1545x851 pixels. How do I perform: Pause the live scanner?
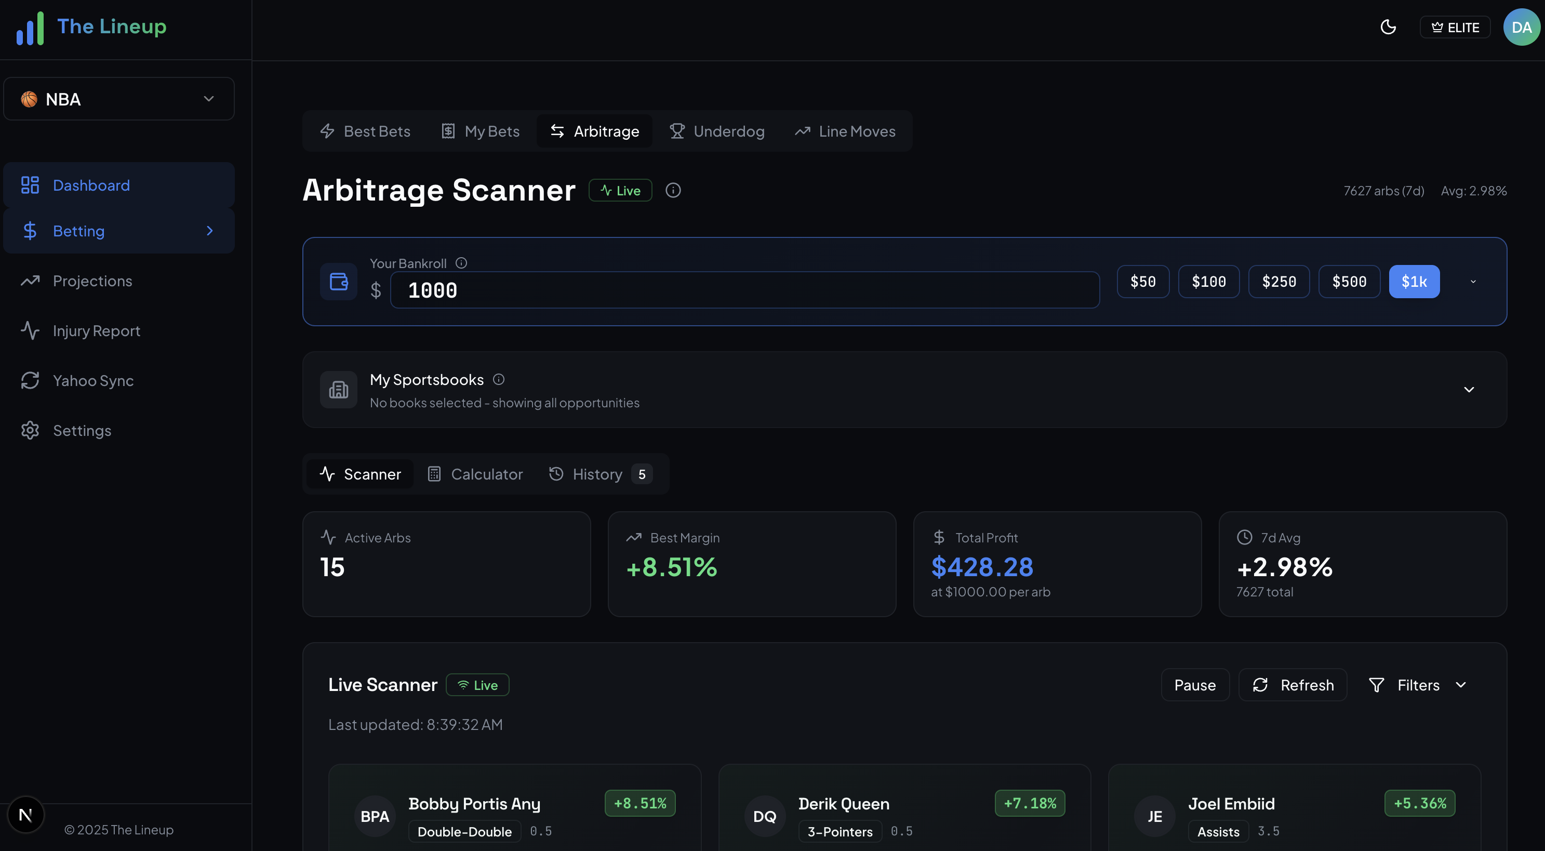coord(1195,685)
